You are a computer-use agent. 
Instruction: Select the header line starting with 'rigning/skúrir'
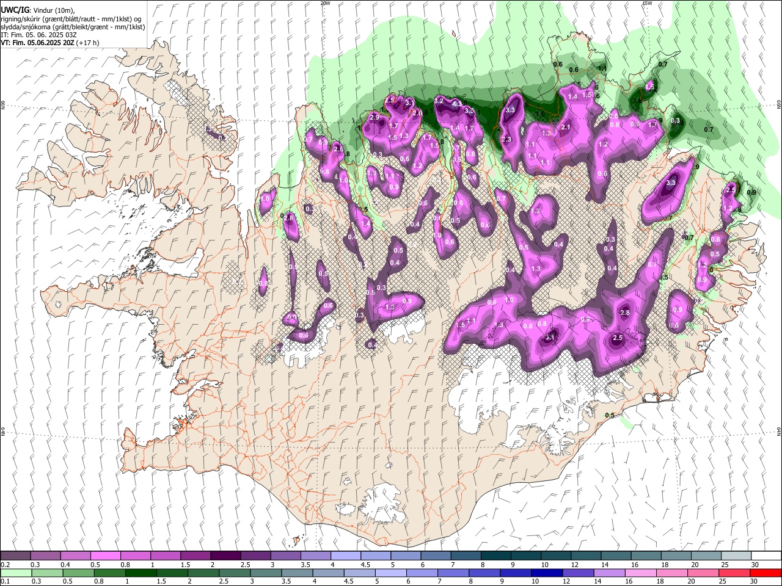(71, 18)
